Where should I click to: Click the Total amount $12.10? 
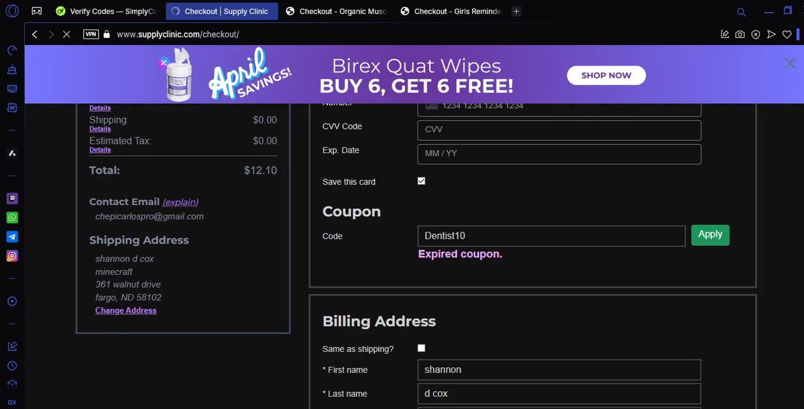pos(260,171)
